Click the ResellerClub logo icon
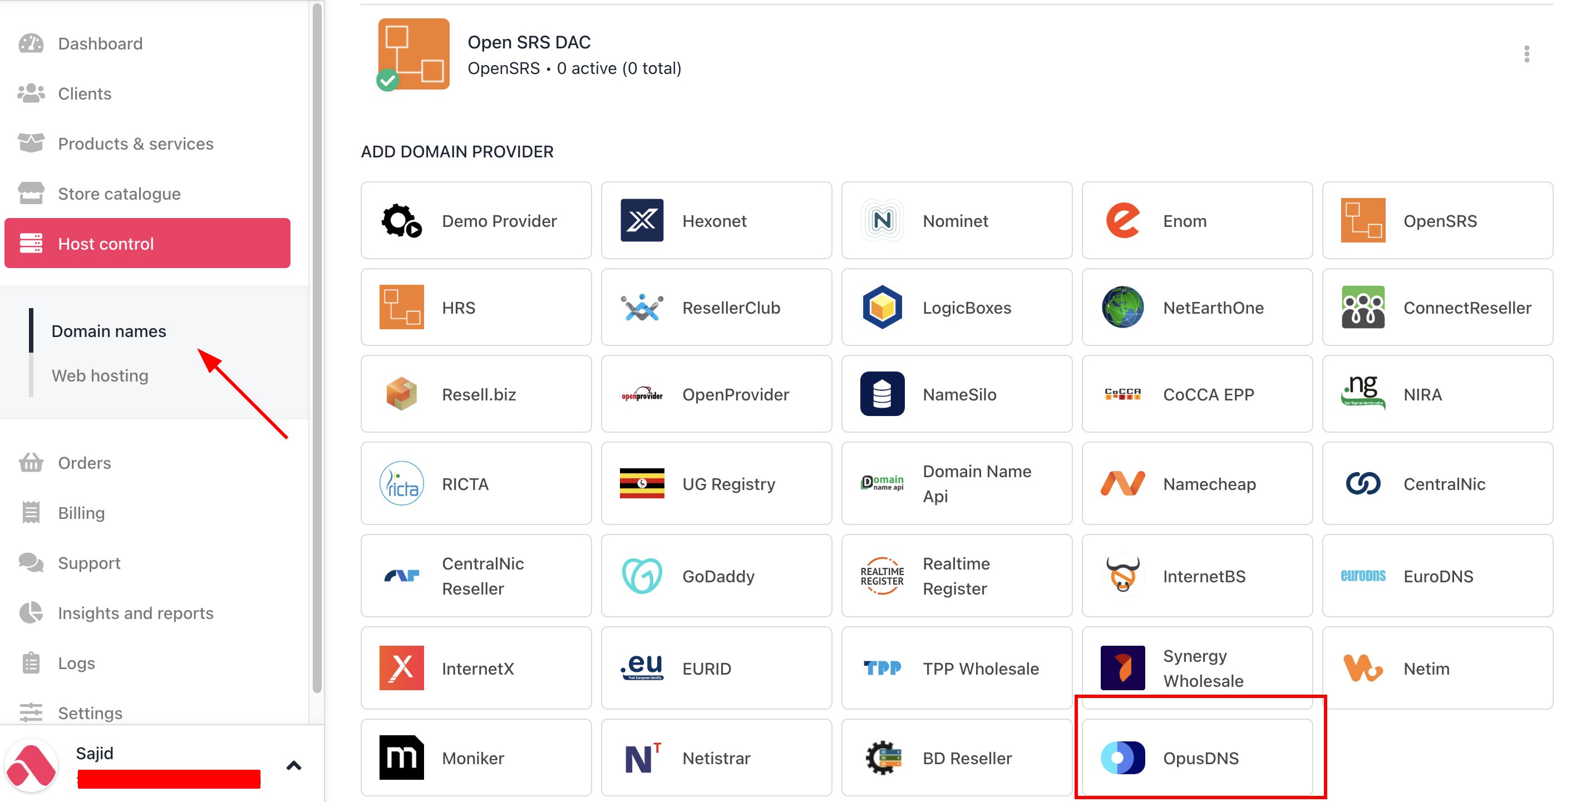The height and width of the screenshot is (802, 1586). 642,307
